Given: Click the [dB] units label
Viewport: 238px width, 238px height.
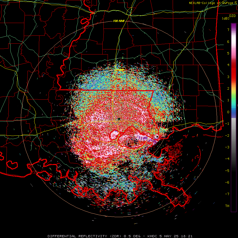Looking at the screenshot, I should tap(226, 19).
